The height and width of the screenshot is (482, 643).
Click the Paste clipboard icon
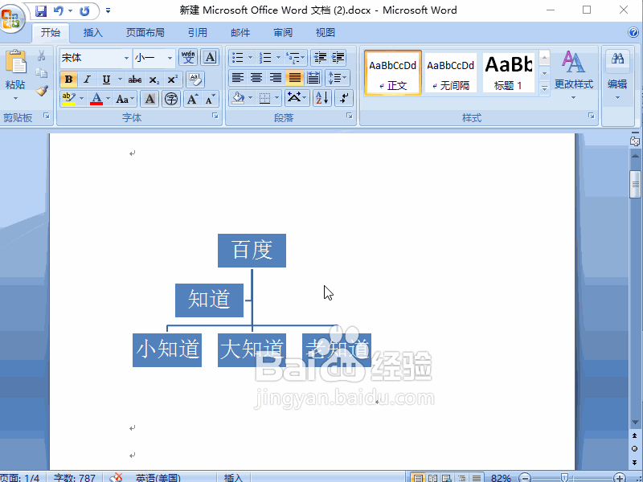coord(15,63)
